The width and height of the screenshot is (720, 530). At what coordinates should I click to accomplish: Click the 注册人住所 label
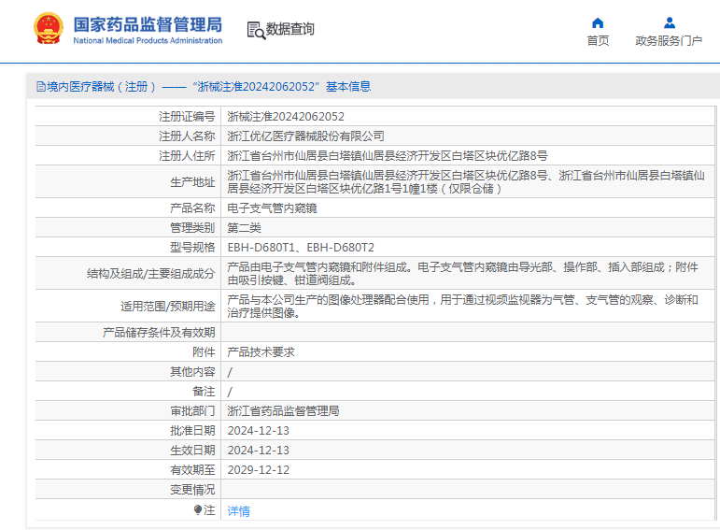pyautogui.click(x=187, y=156)
